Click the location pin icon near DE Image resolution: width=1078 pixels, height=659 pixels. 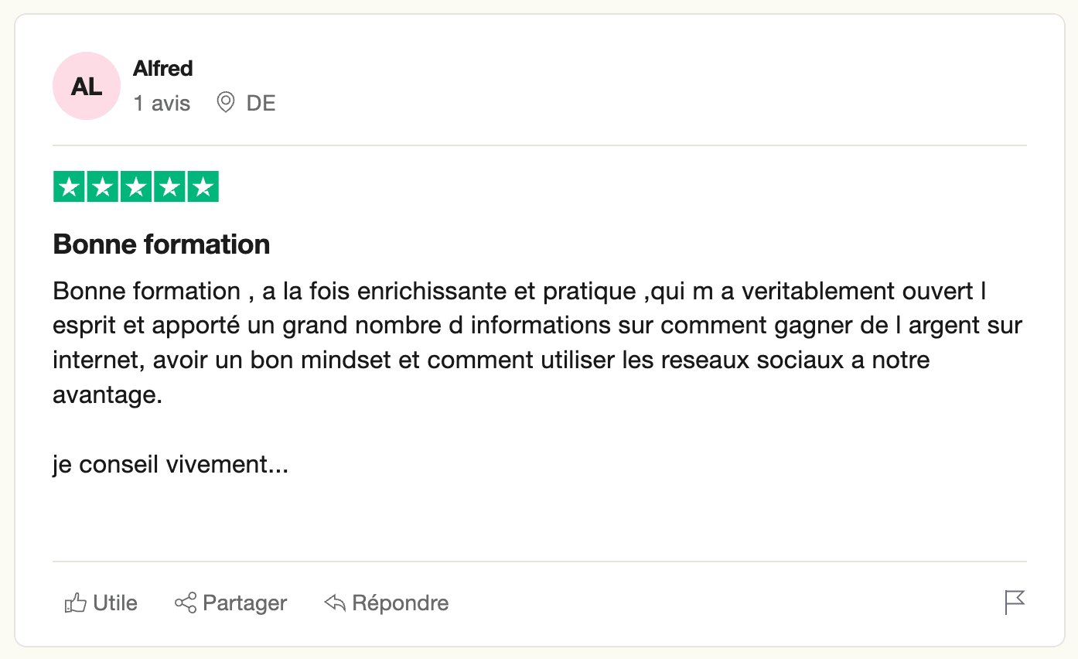coord(226,103)
